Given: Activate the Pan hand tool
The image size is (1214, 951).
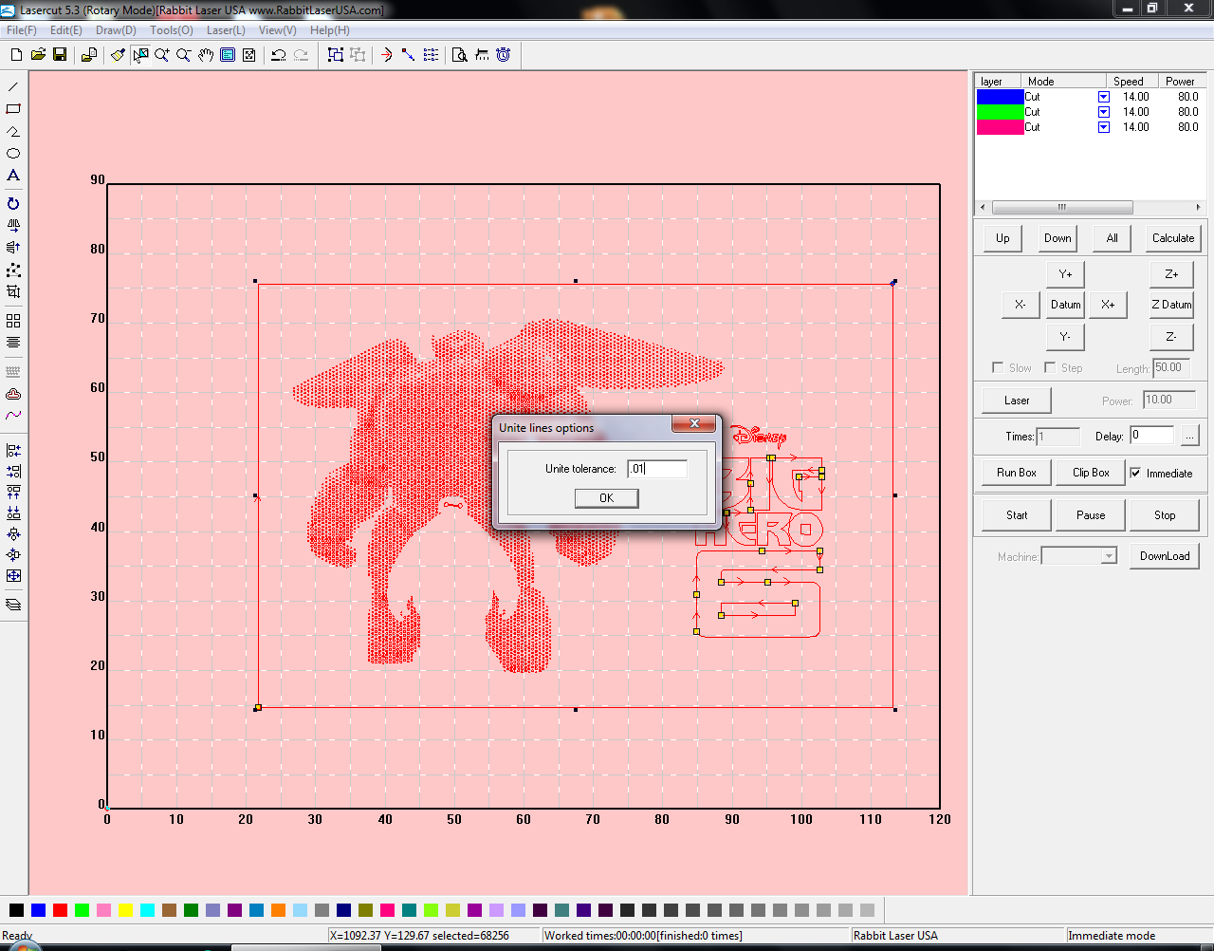Looking at the screenshot, I should click(x=206, y=55).
